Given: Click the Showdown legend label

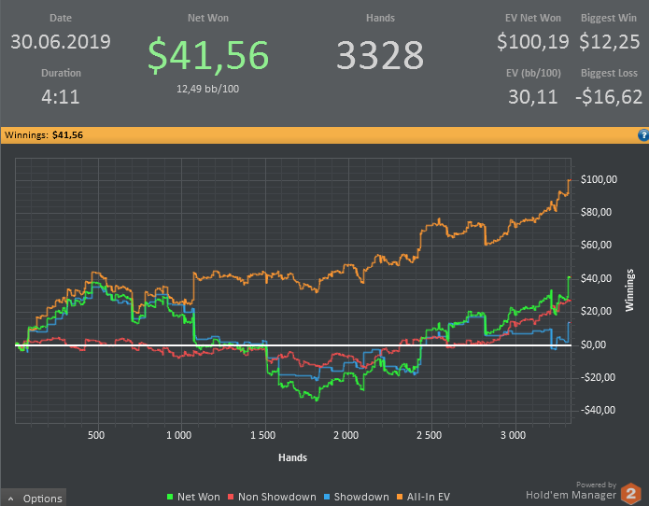Looking at the screenshot, I should point(361,497).
